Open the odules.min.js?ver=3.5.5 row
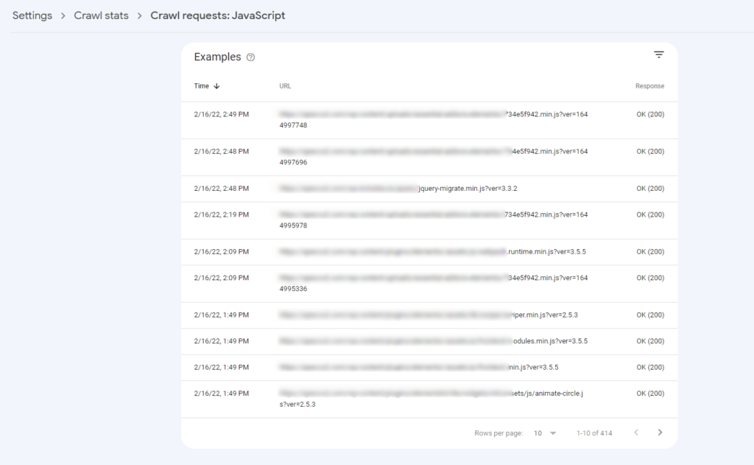 coord(429,341)
